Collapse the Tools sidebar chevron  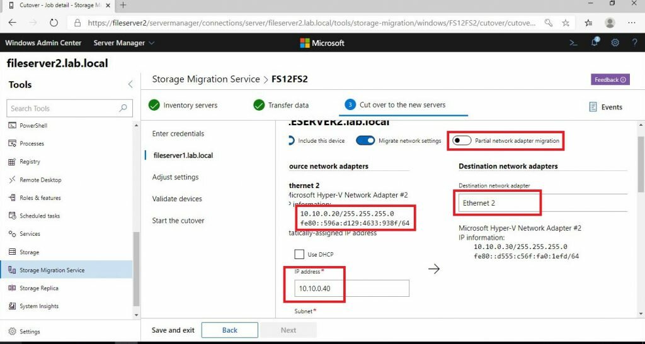pos(130,84)
